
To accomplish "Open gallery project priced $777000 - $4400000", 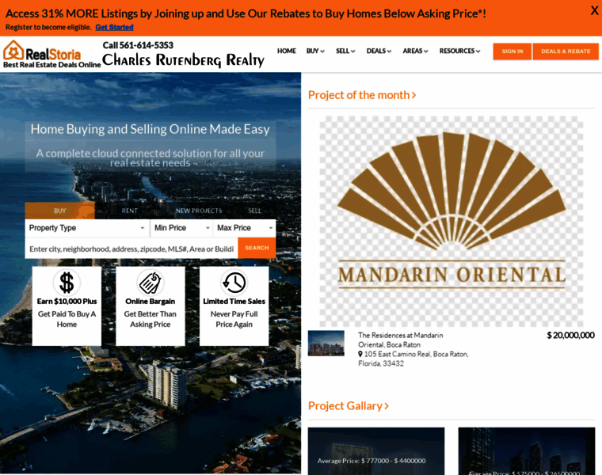I will point(376,451).
